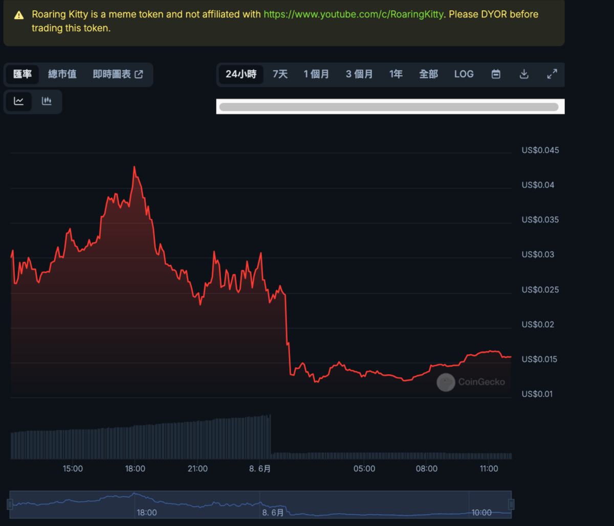Click the gray horizontal scrollbar above chart
Image resolution: width=614 pixels, height=526 pixels.
coord(389,107)
